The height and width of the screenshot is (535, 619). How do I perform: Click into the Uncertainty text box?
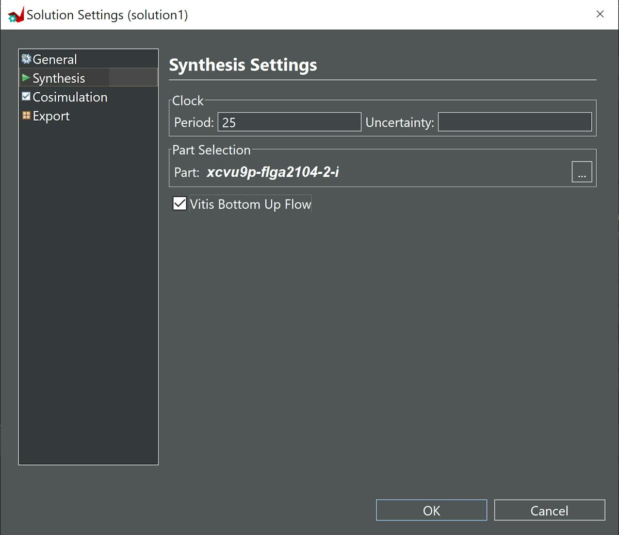pos(514,122)
